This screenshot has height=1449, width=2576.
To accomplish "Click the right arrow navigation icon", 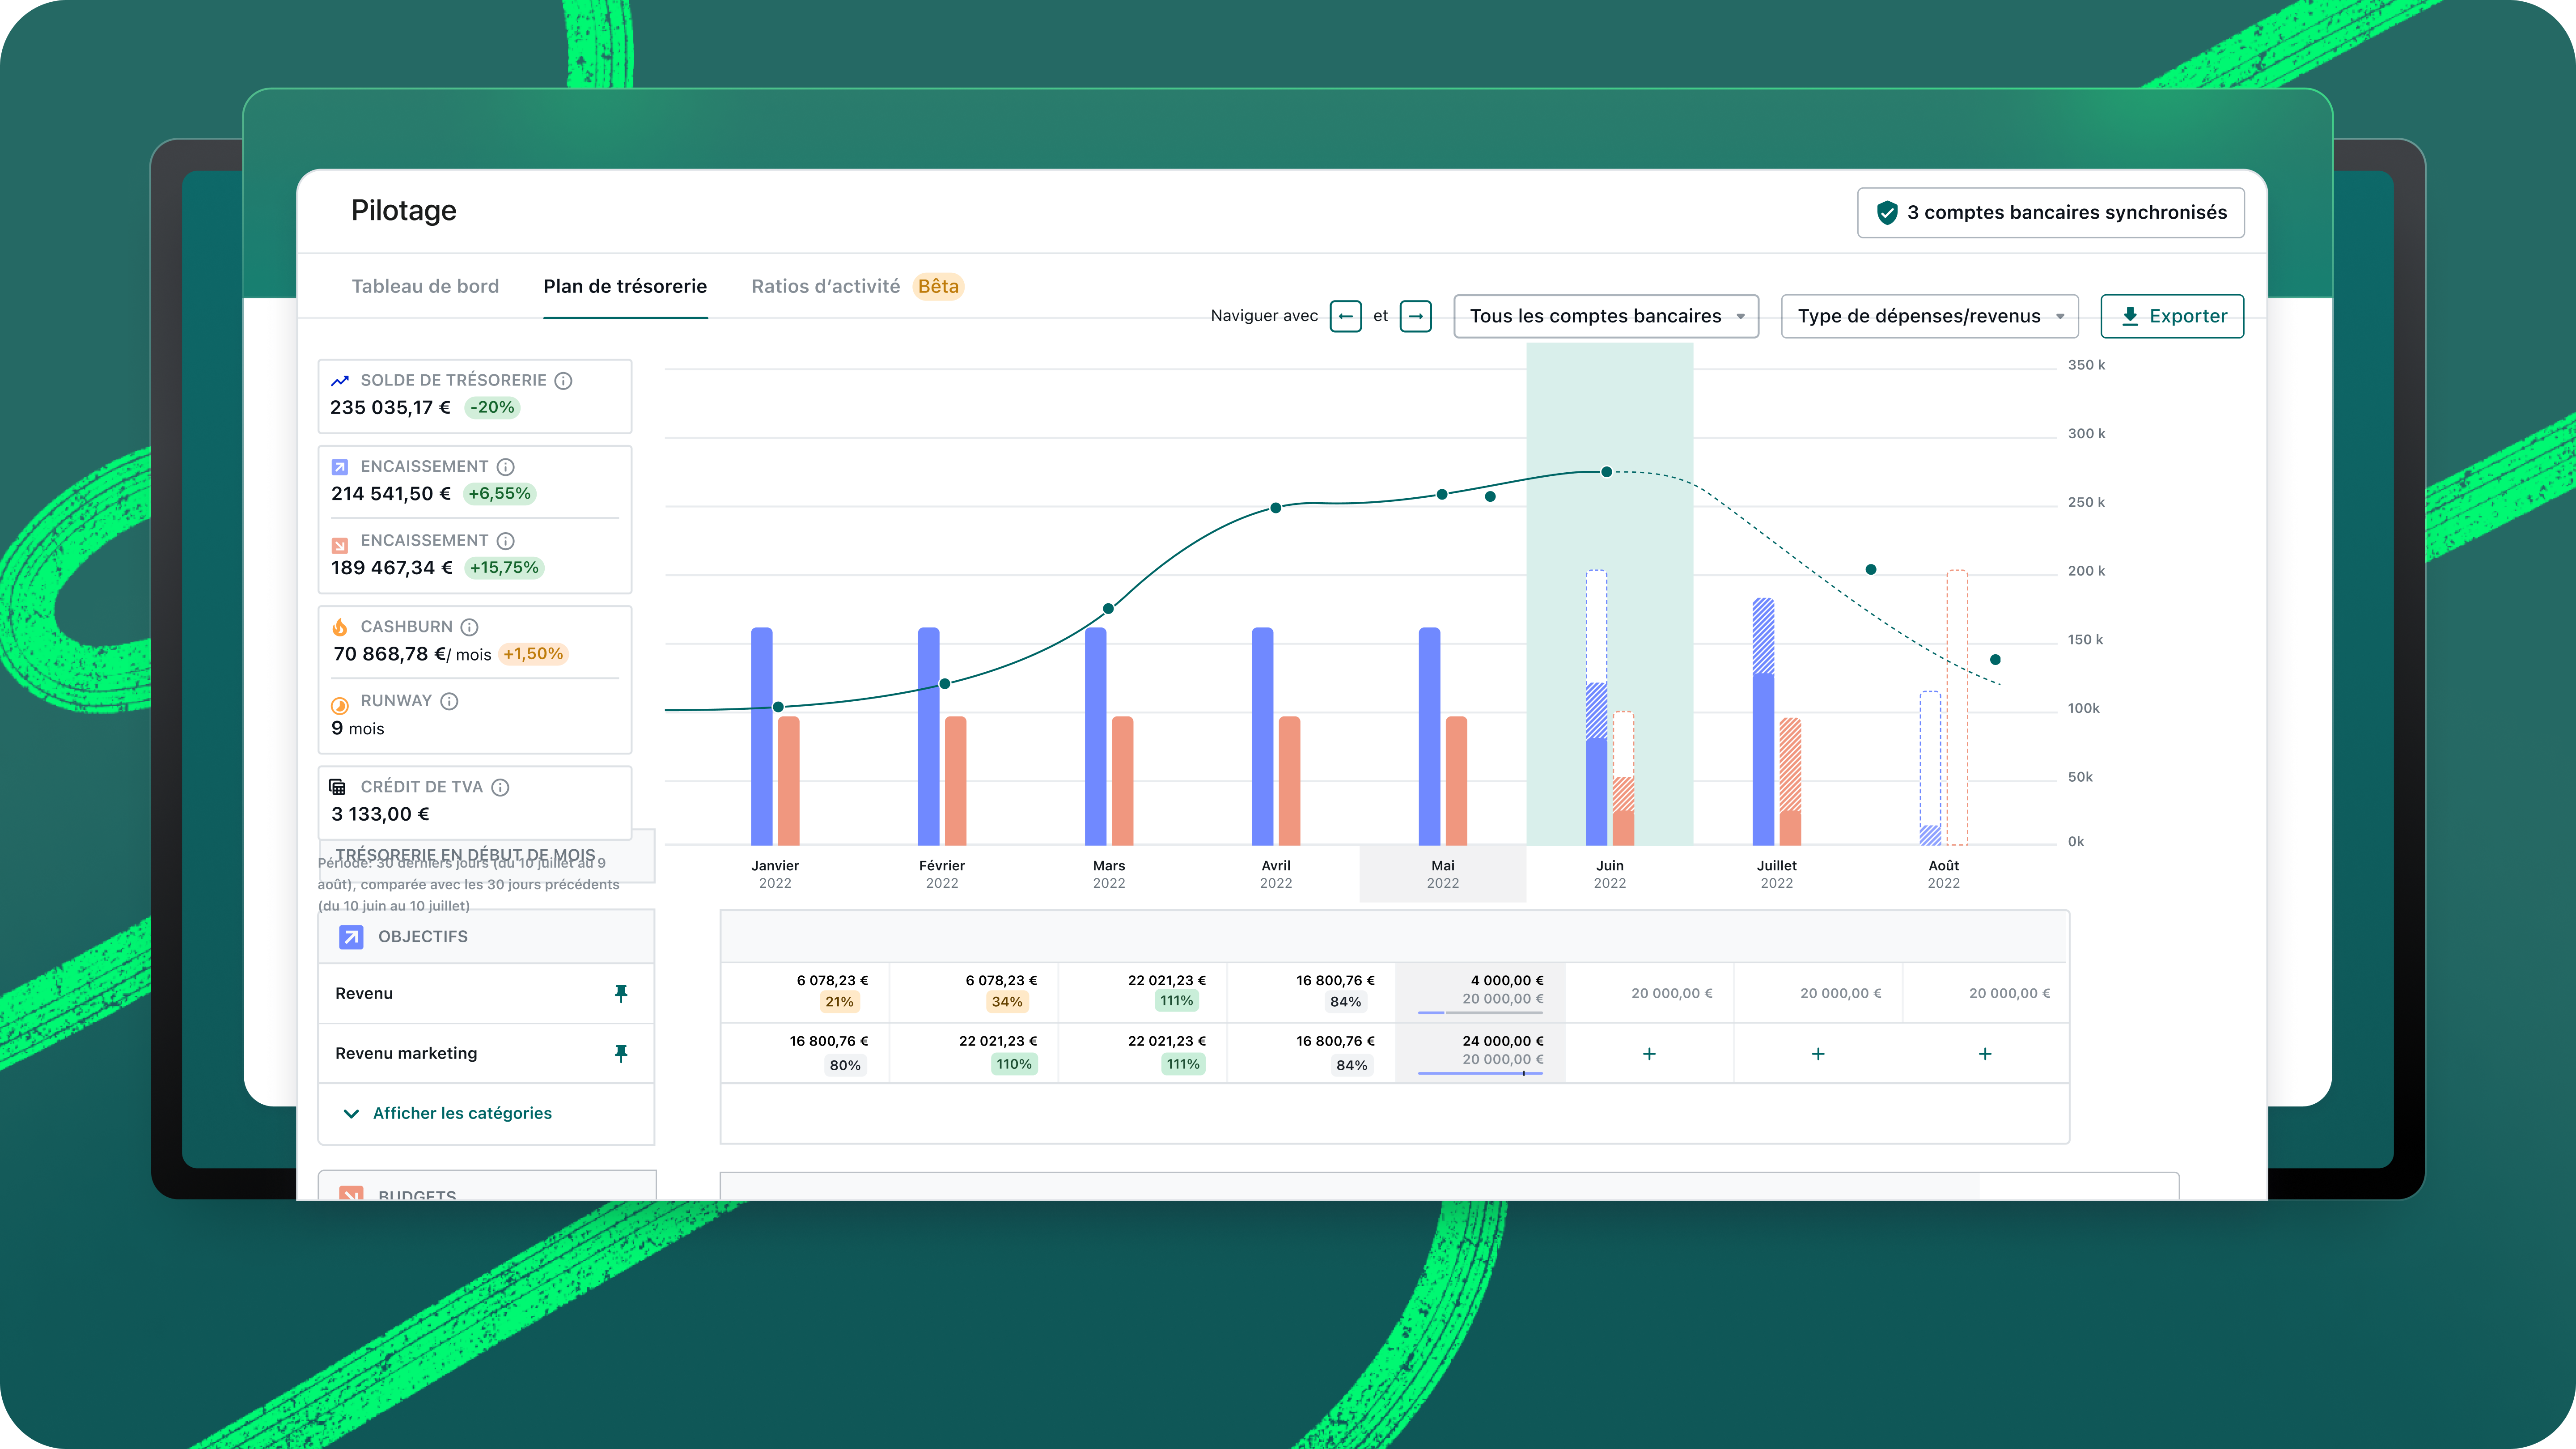I will (1415, 316).
